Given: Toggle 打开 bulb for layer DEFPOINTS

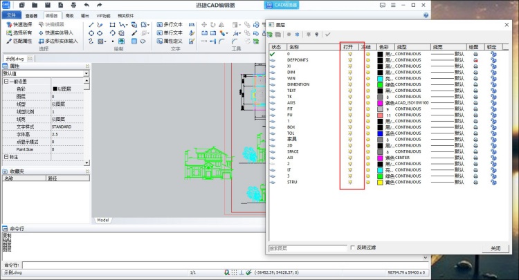Looking at the screenshot, I should (350, 60).
